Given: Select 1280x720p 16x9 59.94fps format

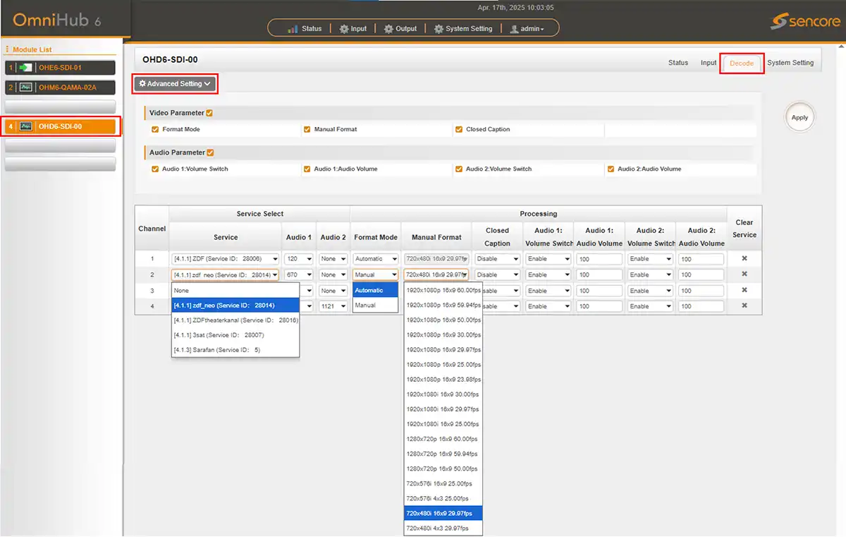Looking at the screenshot, I should tap(443, 454).
